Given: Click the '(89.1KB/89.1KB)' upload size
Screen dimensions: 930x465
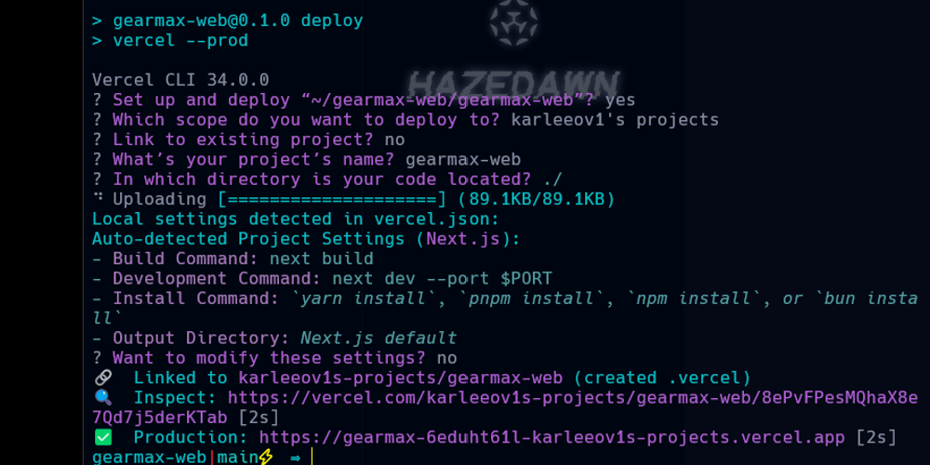Looking at the screenshot, I should coord(537,199).
